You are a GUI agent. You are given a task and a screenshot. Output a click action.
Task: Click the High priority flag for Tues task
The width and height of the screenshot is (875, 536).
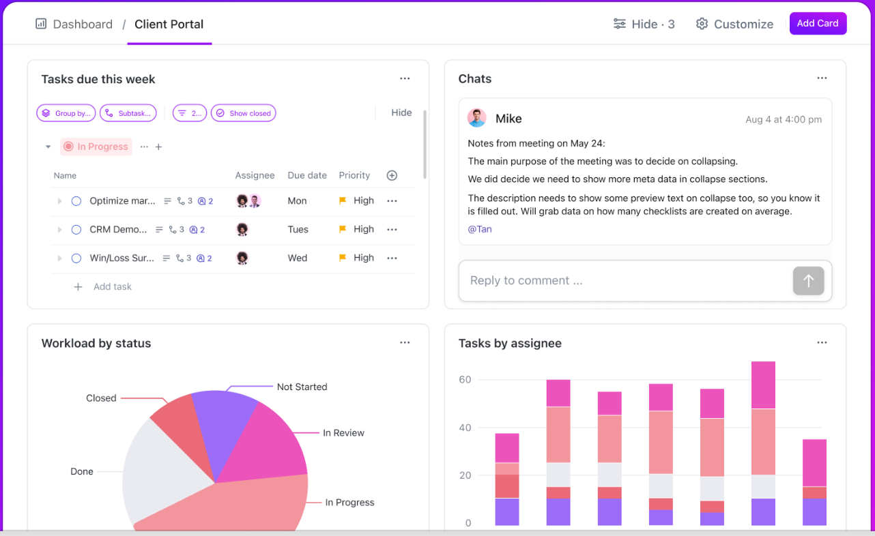tap(343, 230)
